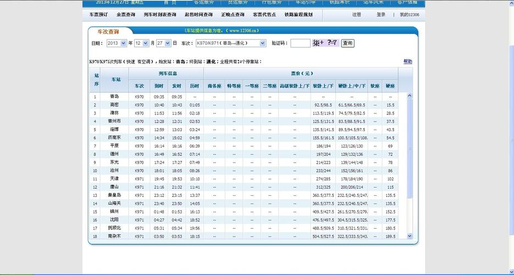
Task: Click soft sleeper price 274/285
Action: coord(323,179)
